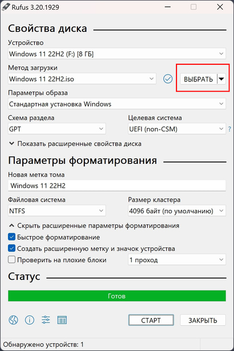Viewport: 234px width, 351px height.
Task: Click the ISO checksum checkmark icon
Action: [167, 79]
